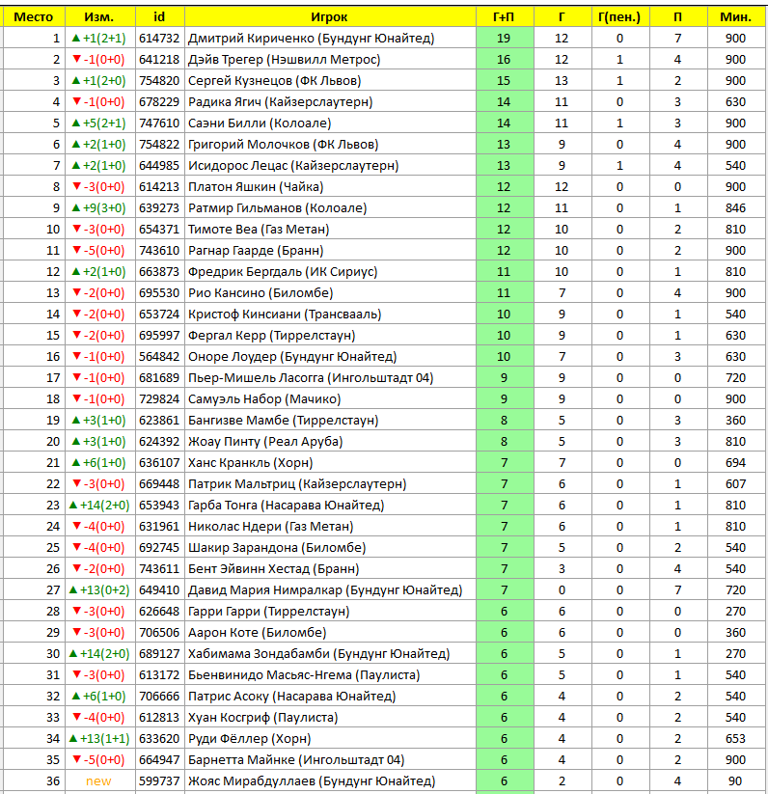Select player Кристоф Кинсиани (Трансвааль)

[x=285, y=315]
